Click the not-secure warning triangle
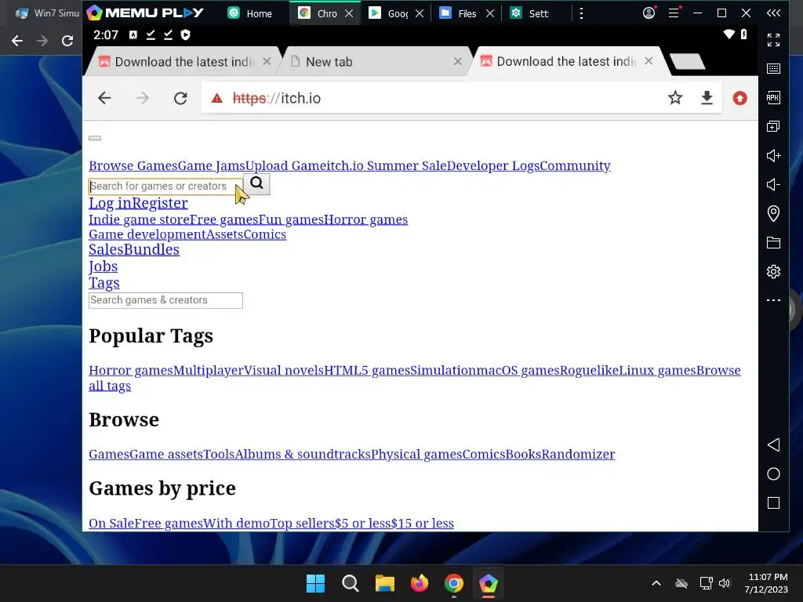The image size is (803, 602). 217,98
